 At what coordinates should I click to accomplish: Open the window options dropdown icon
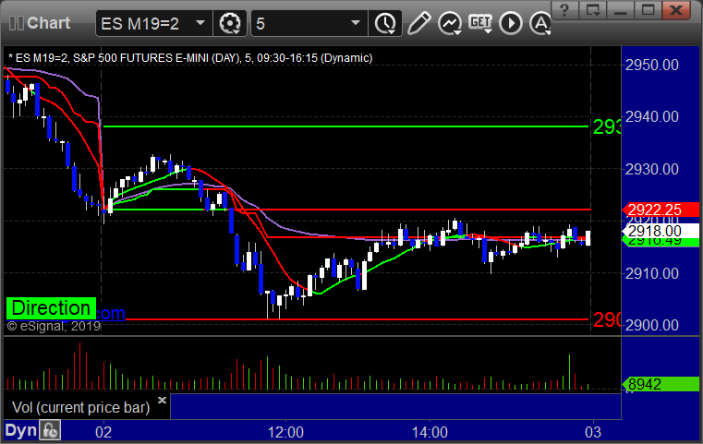pyautogui.click(x=593, y=10)
